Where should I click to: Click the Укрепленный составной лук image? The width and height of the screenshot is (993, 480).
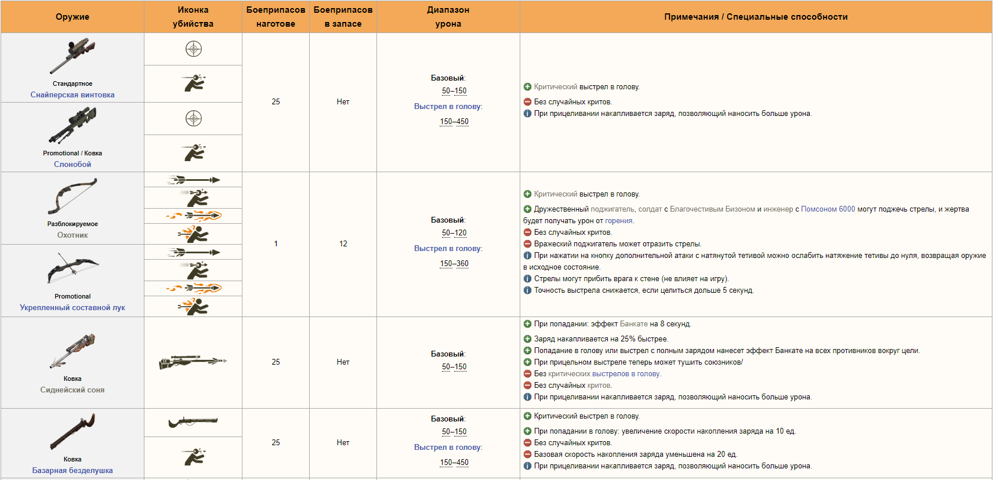point(73,268)
